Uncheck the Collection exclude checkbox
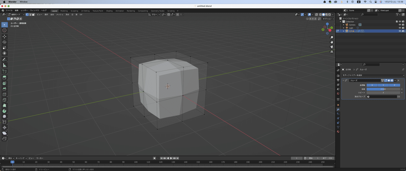Screen dimensions: 406x171 click(397, 22)
